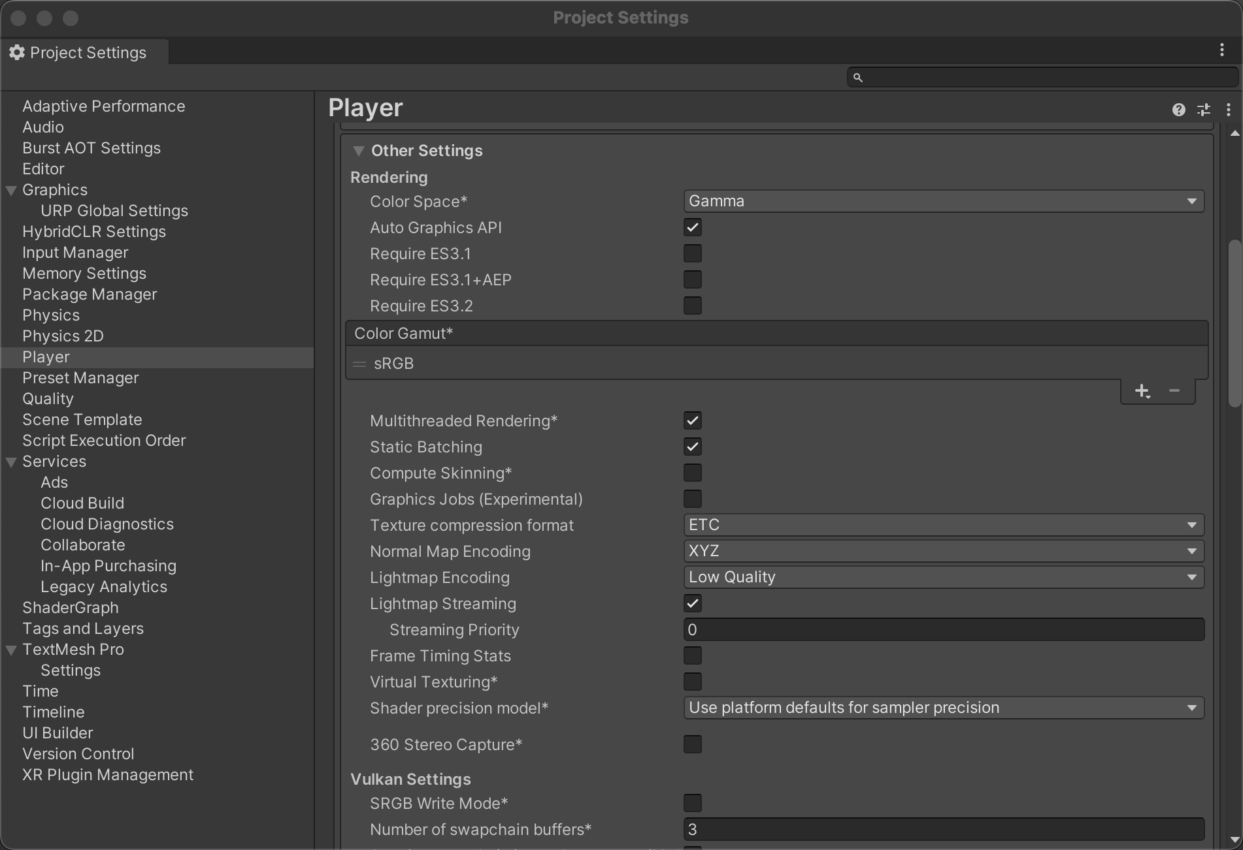This screenshot has height=850, width=1243.
Task: Open Shader precision model dropdown
Action: [x=944, y=708]
